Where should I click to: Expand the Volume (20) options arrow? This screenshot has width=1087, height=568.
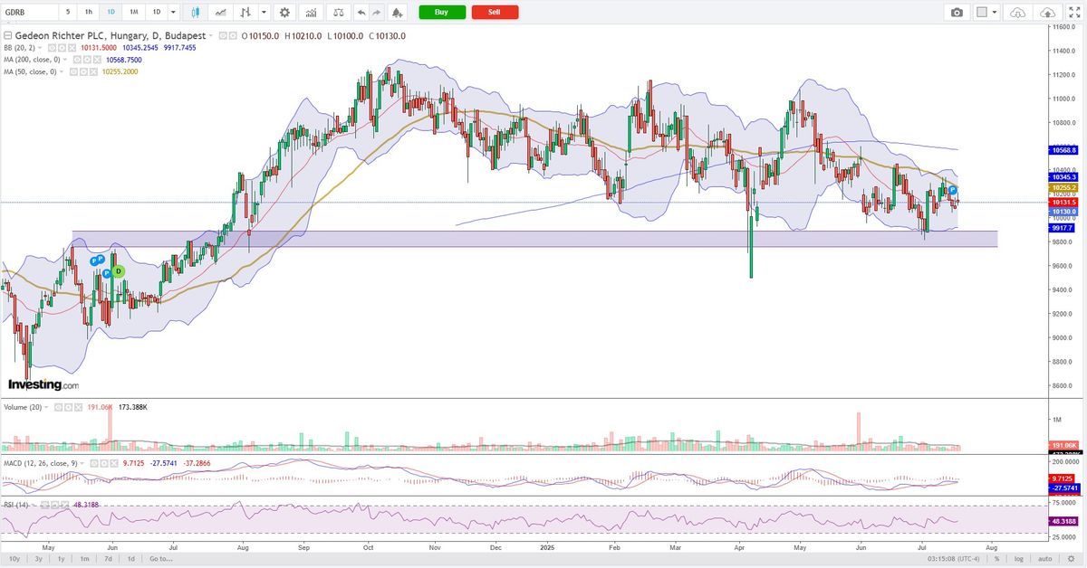[46, 408]
